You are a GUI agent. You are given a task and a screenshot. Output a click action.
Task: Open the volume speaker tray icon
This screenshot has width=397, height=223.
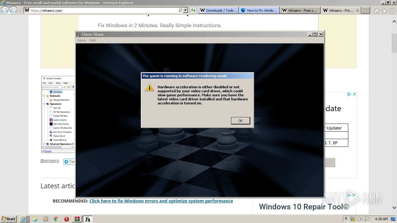pyautogui.click(x=361, y=219)
